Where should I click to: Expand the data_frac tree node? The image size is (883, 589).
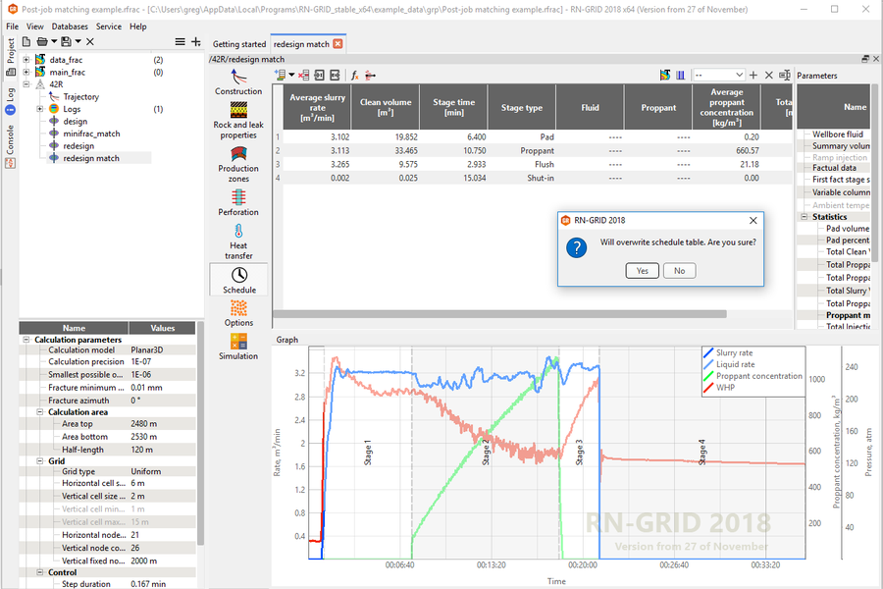click(x=26, y=60)
